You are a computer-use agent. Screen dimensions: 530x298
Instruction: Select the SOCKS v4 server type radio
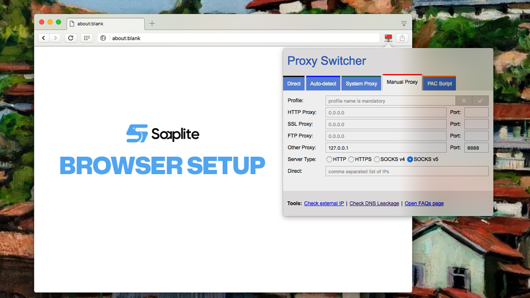[376, 159]
